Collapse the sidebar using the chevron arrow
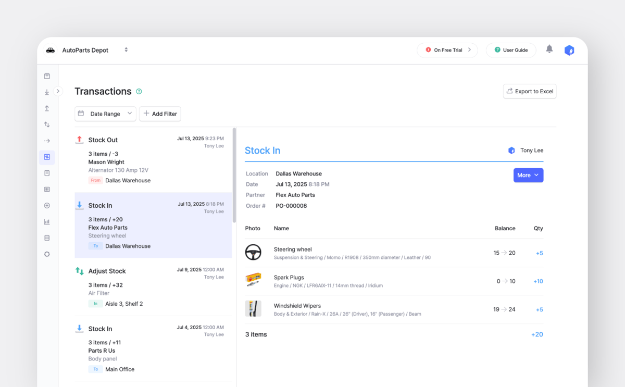Screen dimensions: 625x387 58,91
